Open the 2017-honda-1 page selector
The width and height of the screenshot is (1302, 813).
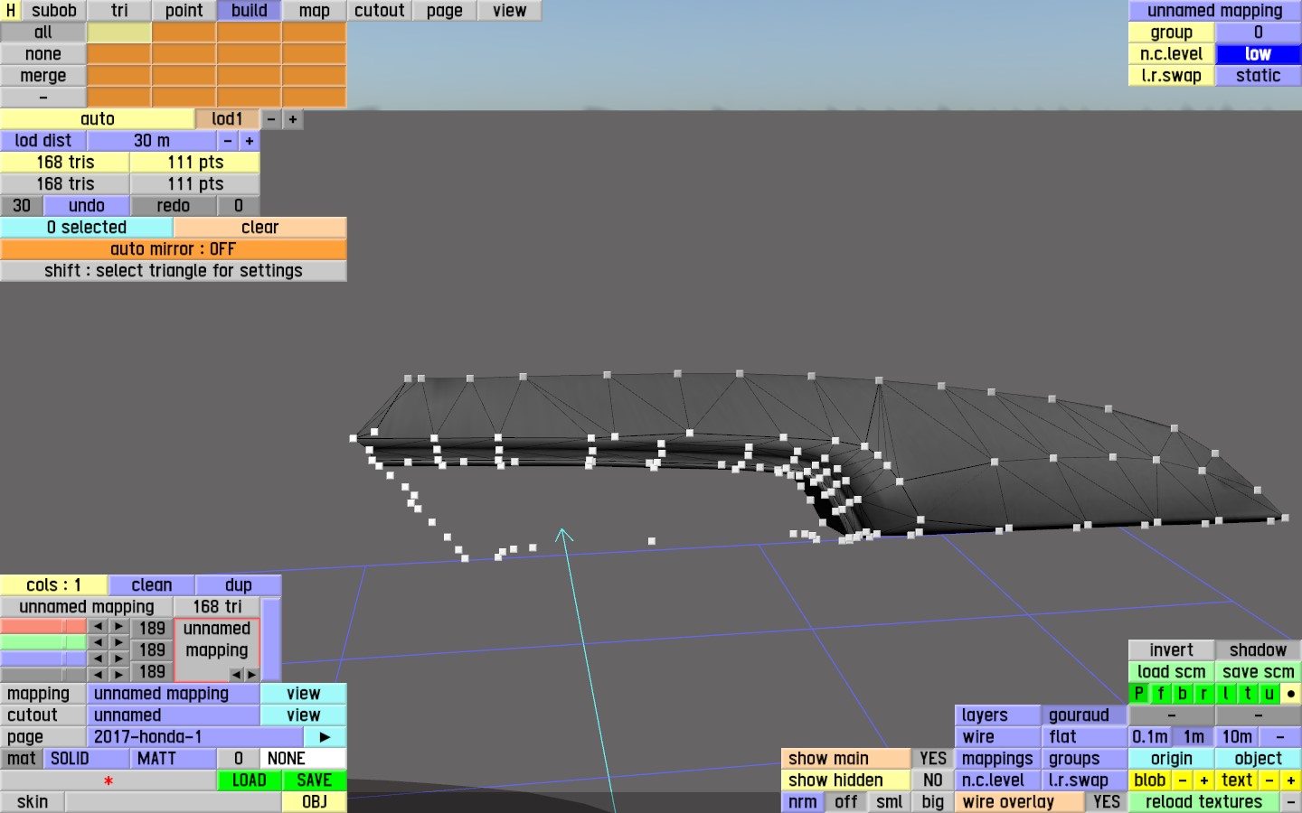195,737
